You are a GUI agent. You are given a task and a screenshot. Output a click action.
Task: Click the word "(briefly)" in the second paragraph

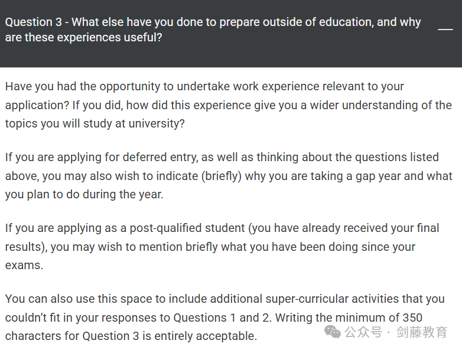[x=222, y=176]
